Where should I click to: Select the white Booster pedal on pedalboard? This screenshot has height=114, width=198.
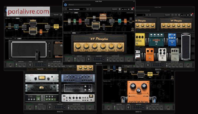[162, 54]
